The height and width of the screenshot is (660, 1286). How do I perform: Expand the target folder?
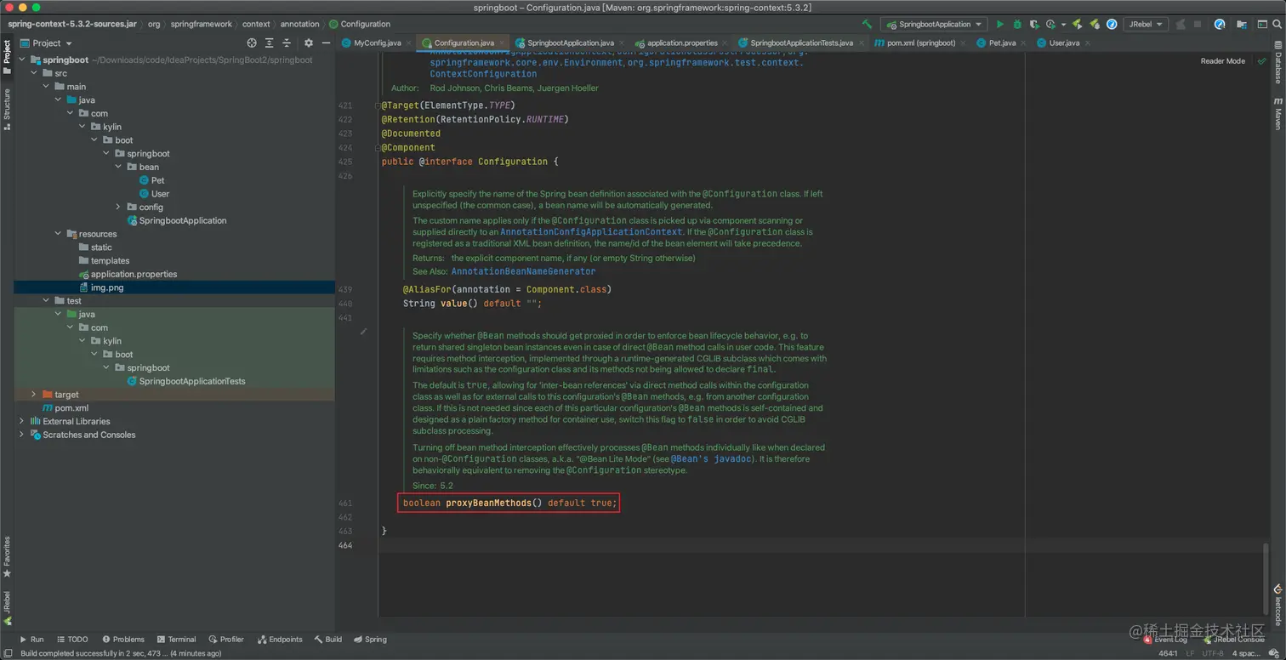[x=34, y=395]
